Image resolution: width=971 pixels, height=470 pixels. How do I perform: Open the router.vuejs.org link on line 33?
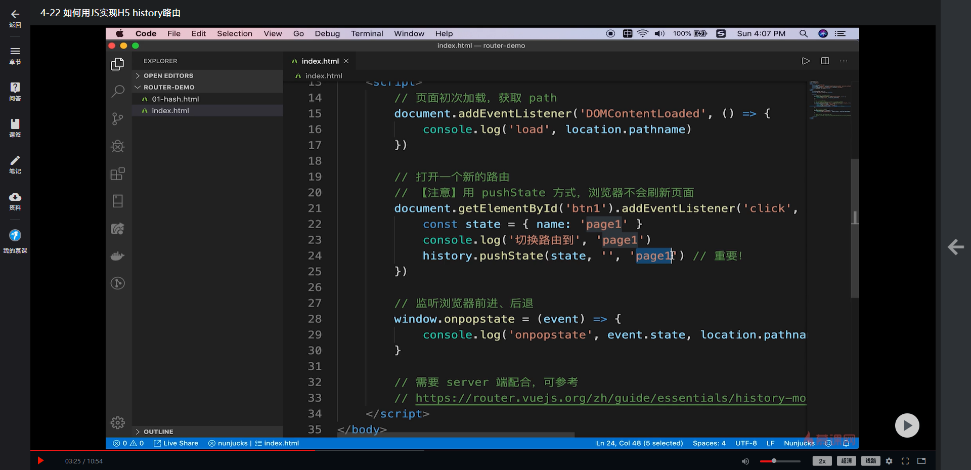point(610,398)
